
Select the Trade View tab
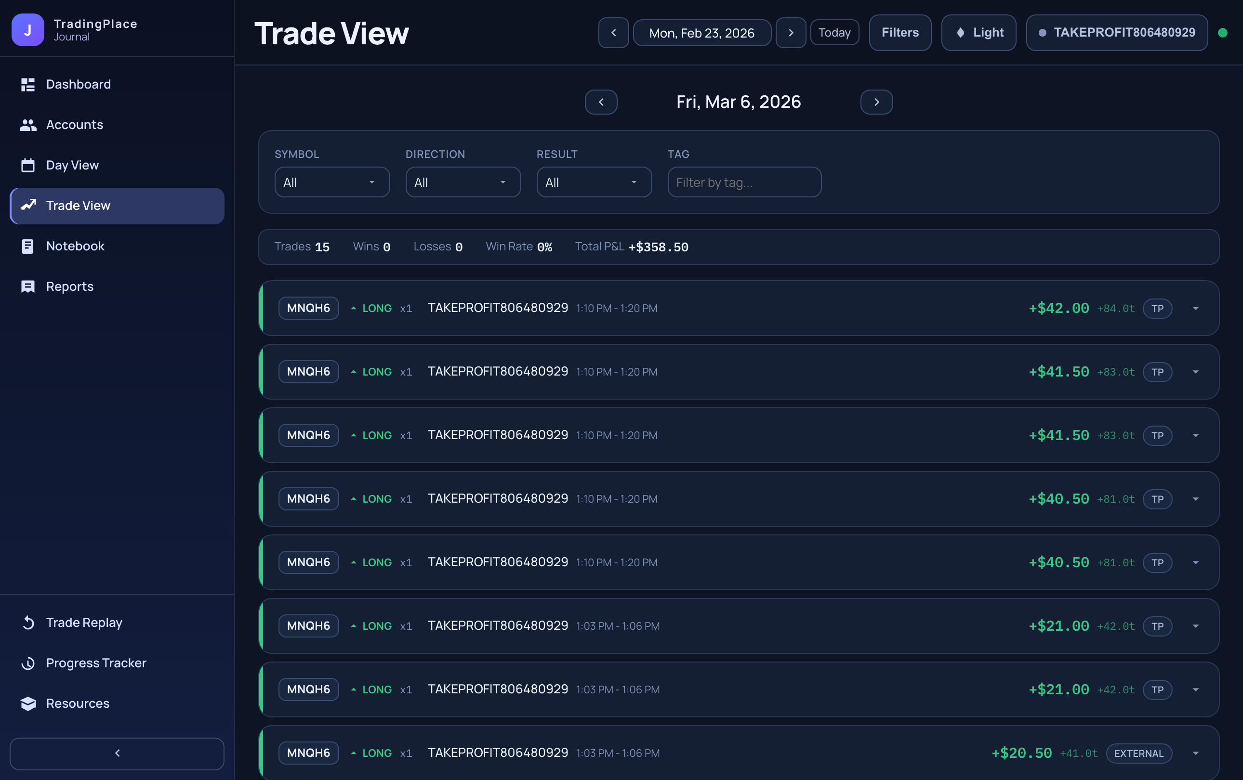[x=78, y=205]
